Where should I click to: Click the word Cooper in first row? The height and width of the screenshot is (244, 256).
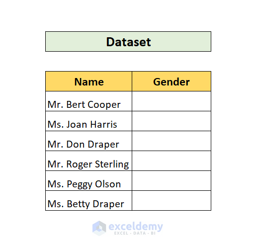(104, 105)
